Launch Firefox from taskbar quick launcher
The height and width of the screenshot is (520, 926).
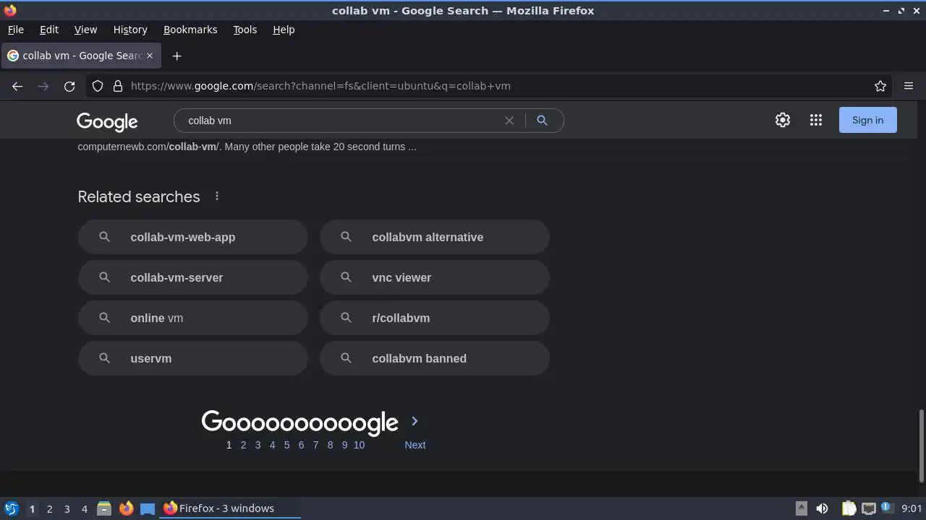126,508
